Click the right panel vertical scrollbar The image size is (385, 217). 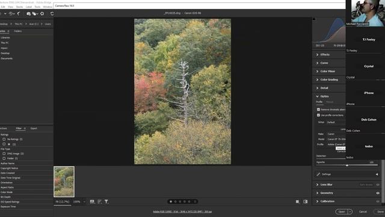point(383,181)
